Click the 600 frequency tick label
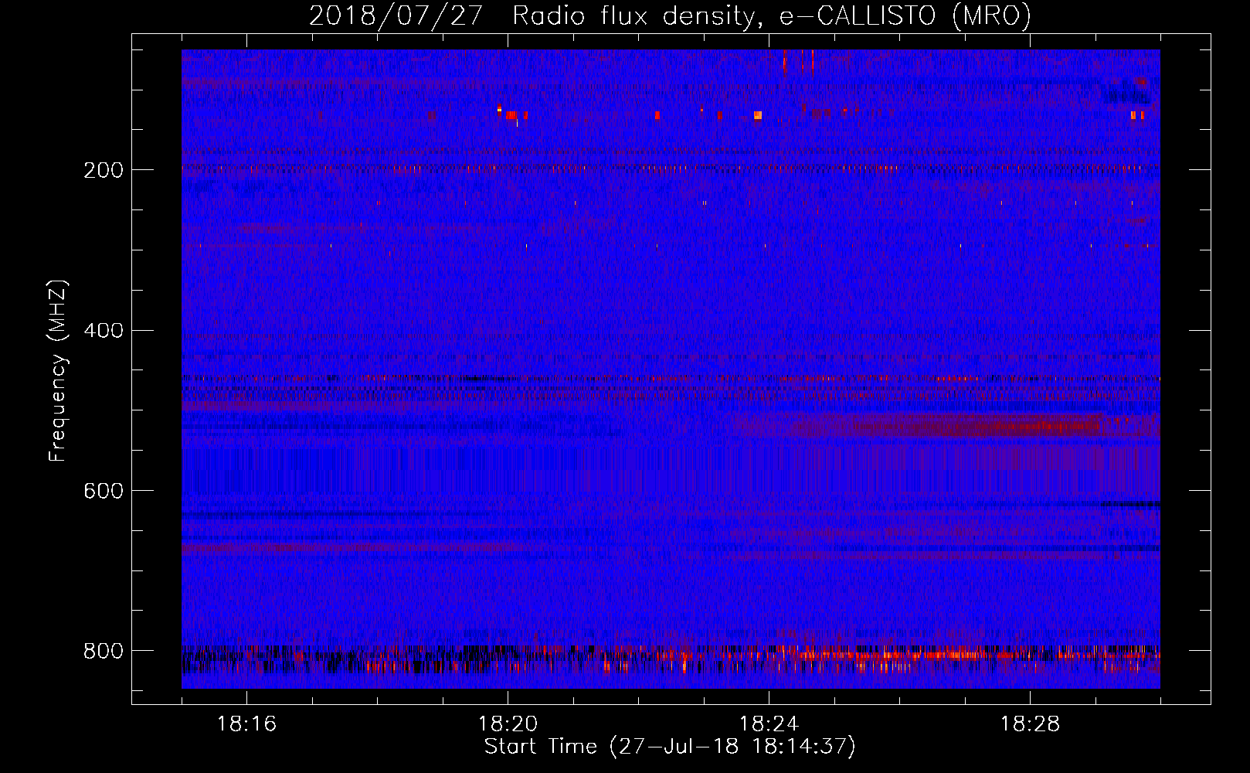The width and height of the screenshot is (1250, 773). pos(104,492)
